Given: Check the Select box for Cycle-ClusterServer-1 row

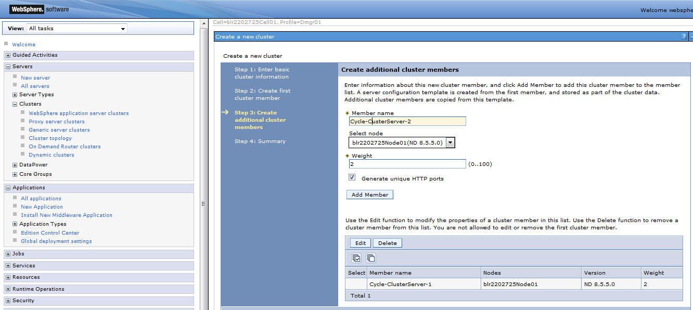Looking at the screenshot, I should pos(356,283).
